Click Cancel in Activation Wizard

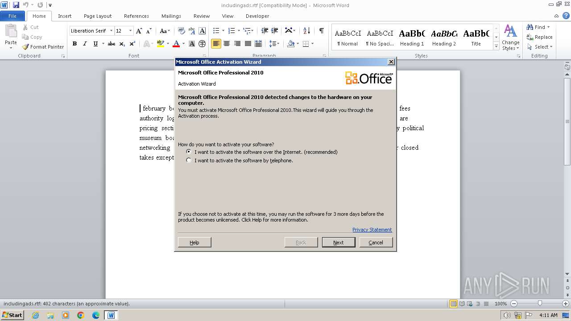(x=376, y=243)
